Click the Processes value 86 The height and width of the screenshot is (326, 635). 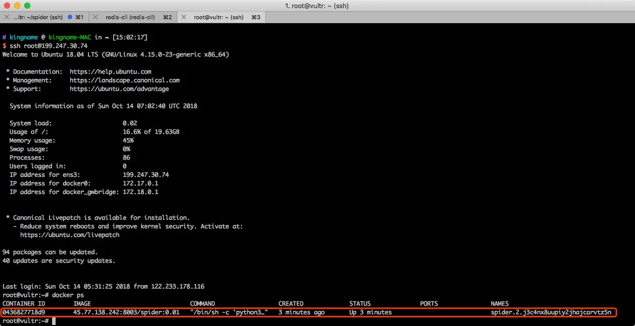[x=126, y=158]
